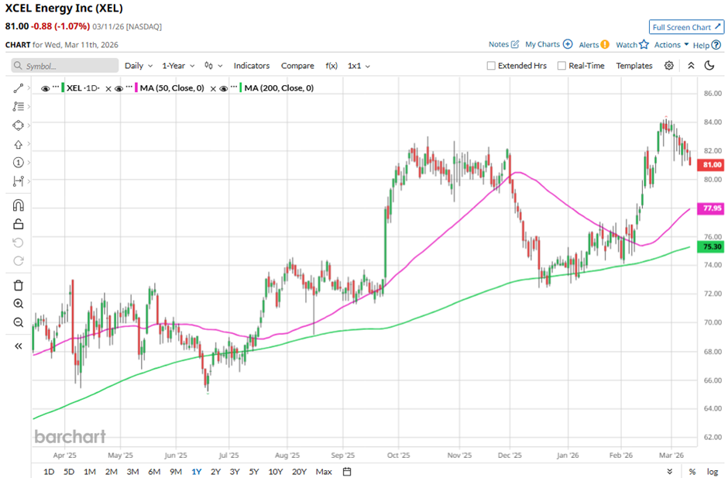Viewport: 728px width, 478px height.
Task: Hide the MA (50, Close, 0) indicator
Action: click(120, 88)
